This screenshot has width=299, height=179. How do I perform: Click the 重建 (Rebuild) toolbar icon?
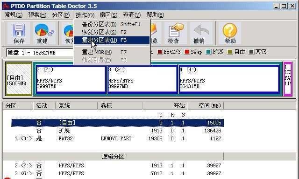coord(44,33)
